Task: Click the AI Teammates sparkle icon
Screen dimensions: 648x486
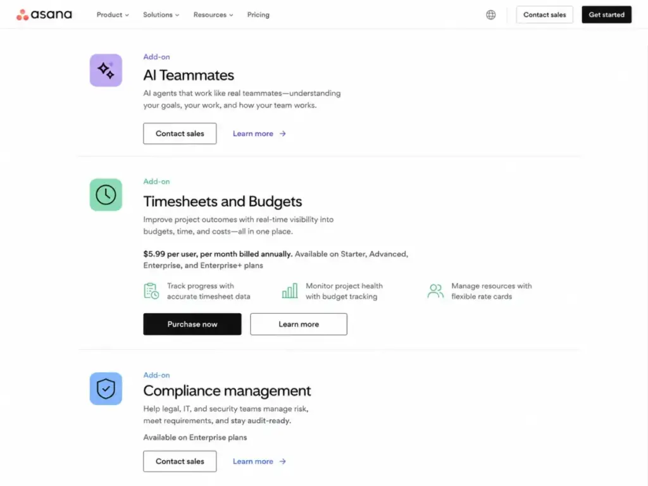Action: (x=106, y=70)
